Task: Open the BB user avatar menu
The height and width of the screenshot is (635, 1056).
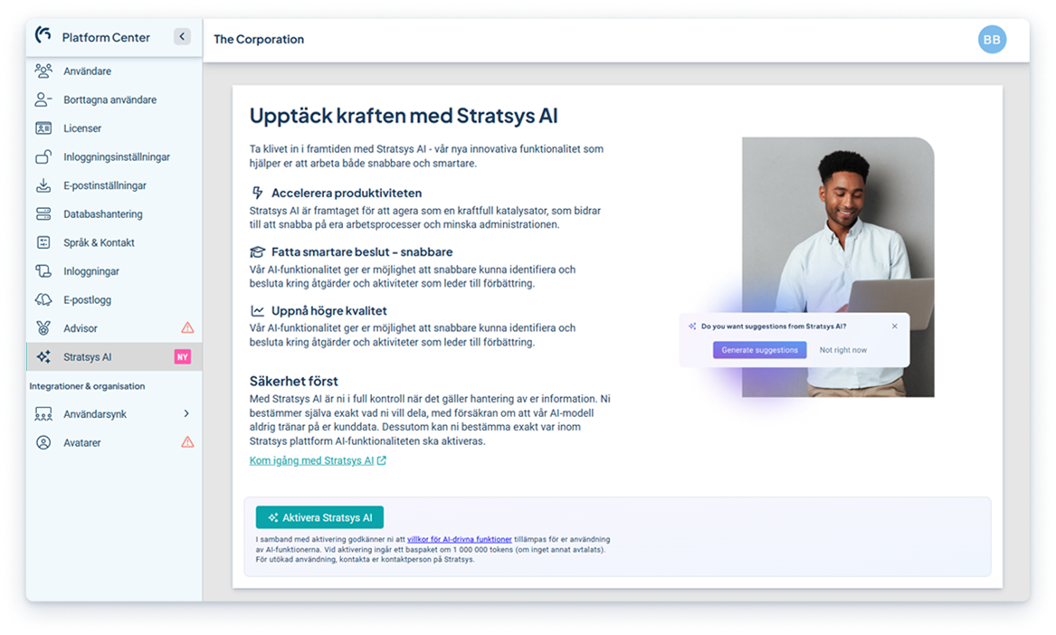Action: [992, 40]
